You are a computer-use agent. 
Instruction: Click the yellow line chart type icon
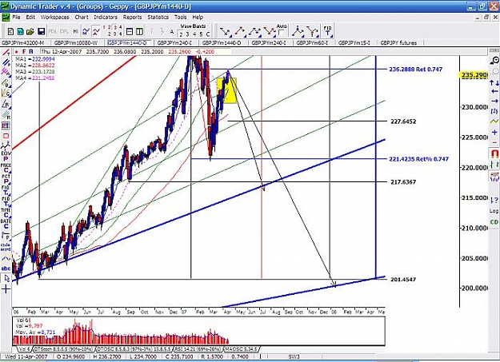[x=494, y=121]
